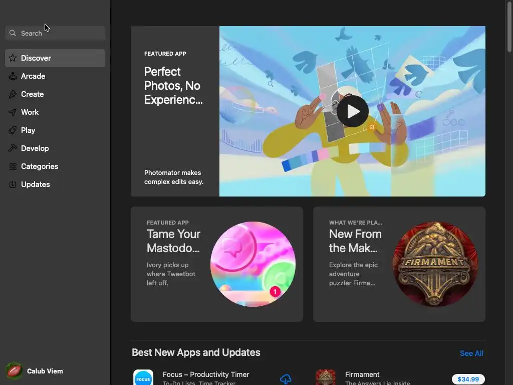Click the Create paintbrush icon
Image resolution: width=513 pixels, height=385 pixels.
(13, 94)
